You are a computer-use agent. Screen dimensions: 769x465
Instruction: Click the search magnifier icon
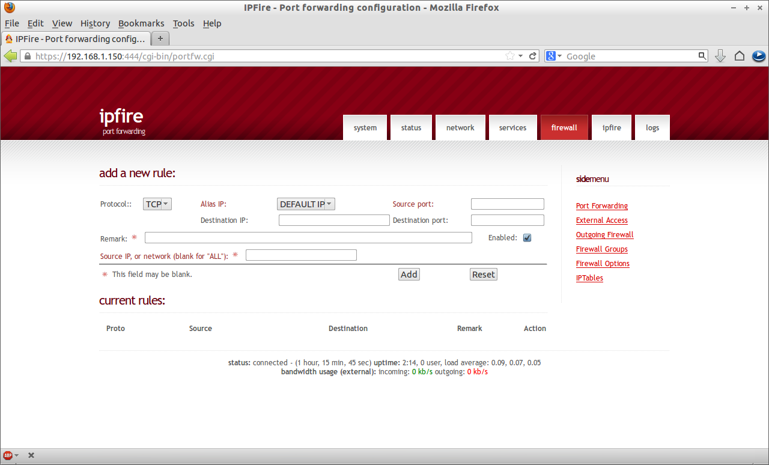(x=702, y=56)
